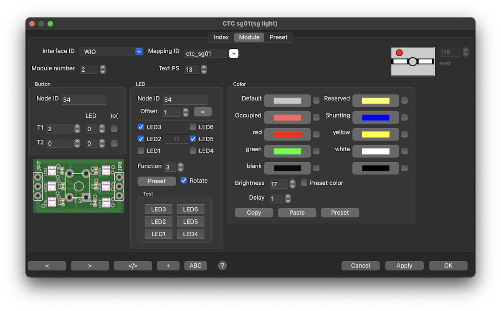Switch to the Index tab
The height and width of the screenshot is (311, 501).
(221, 37)
